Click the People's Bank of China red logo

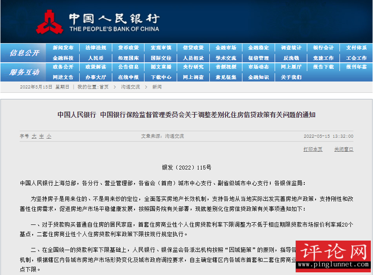(x=50, y=22)
